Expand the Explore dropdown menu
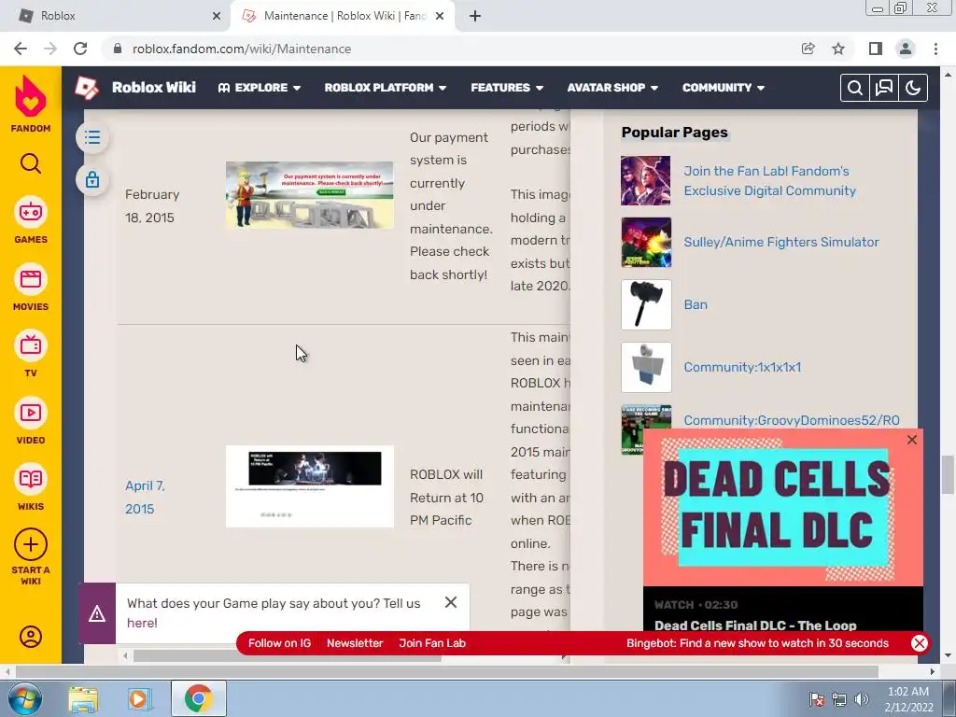The image size is (956, 717). pyautogui.click(x=260, y=88)
